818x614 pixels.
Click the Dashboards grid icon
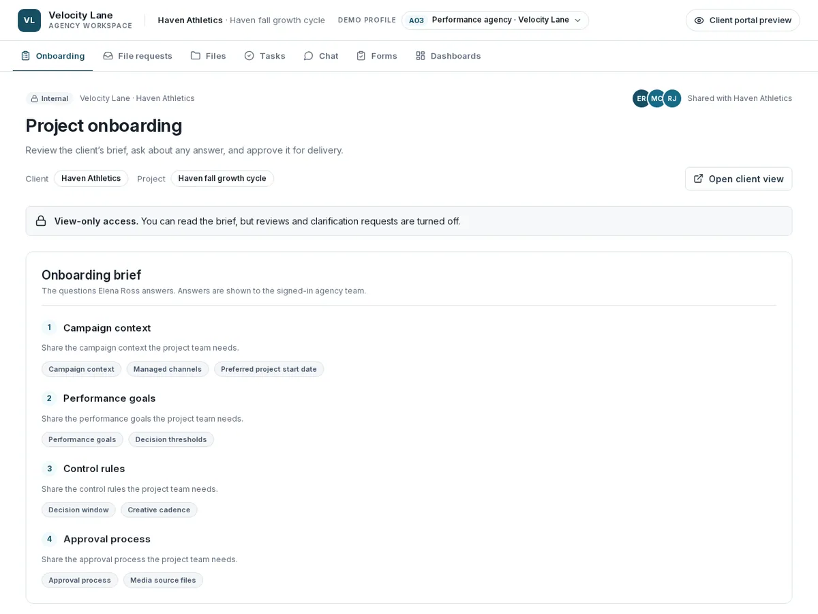(x=421, y=56)
